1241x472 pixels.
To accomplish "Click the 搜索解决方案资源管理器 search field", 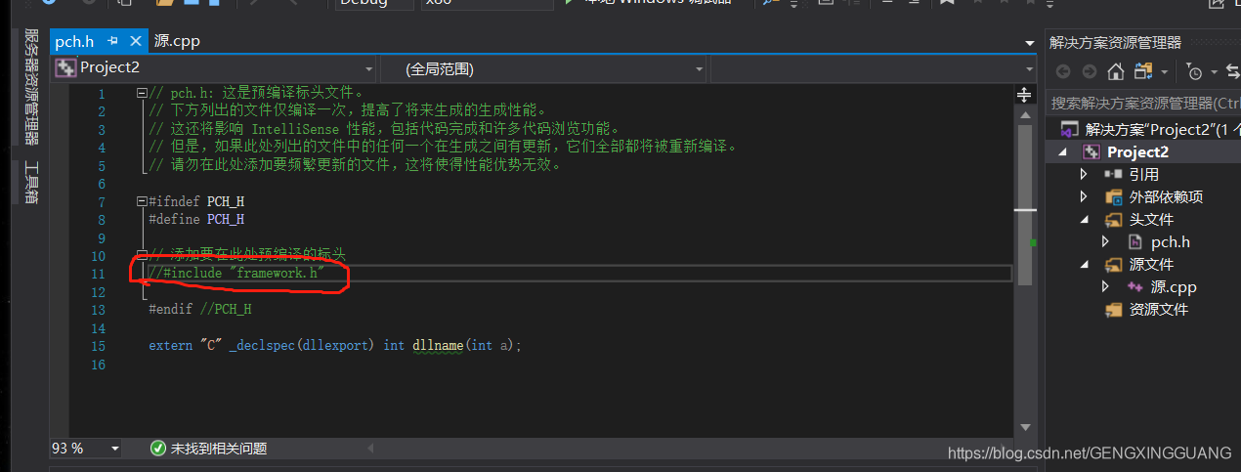I will pyautogui.click(x=1144, y=103).
